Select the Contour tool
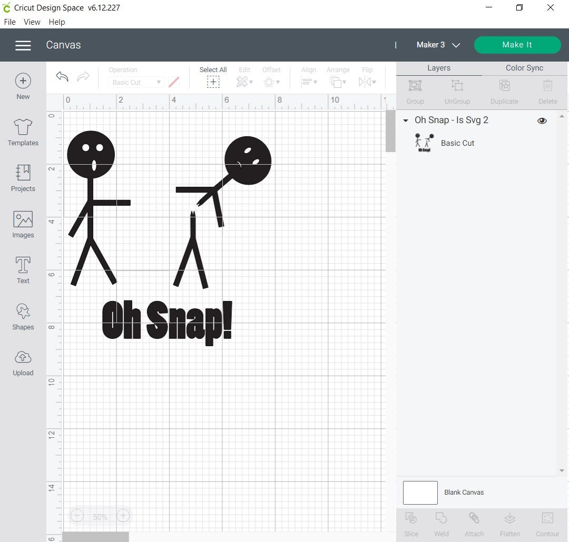This screenshot has height=542, width=569. click(x=547, y=523)
